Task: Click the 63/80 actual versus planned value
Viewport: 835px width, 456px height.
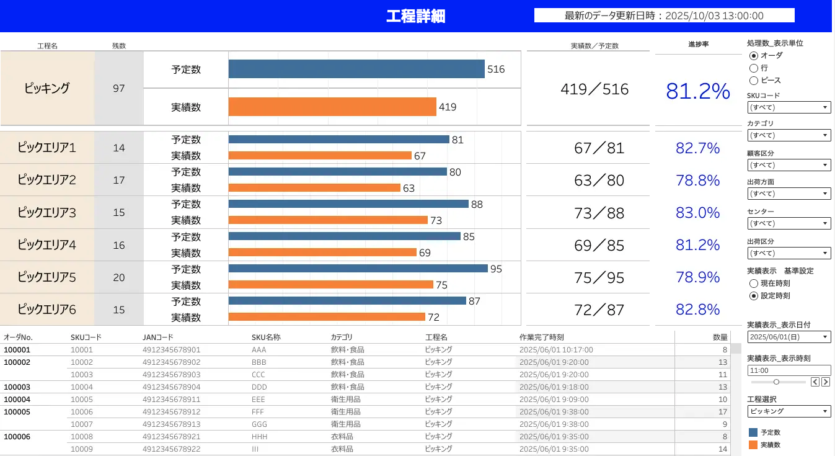Action: coord(599,181)
